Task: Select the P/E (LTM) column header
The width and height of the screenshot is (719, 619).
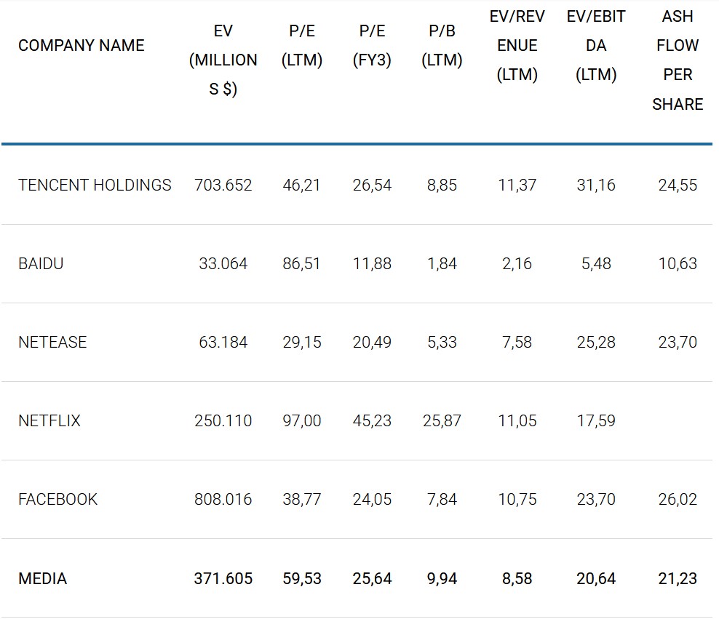Action: click(302, 46)
